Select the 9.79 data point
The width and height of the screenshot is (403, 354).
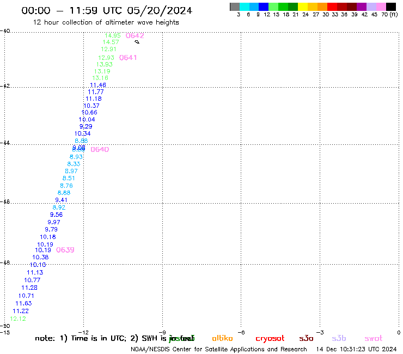point(51,229)
